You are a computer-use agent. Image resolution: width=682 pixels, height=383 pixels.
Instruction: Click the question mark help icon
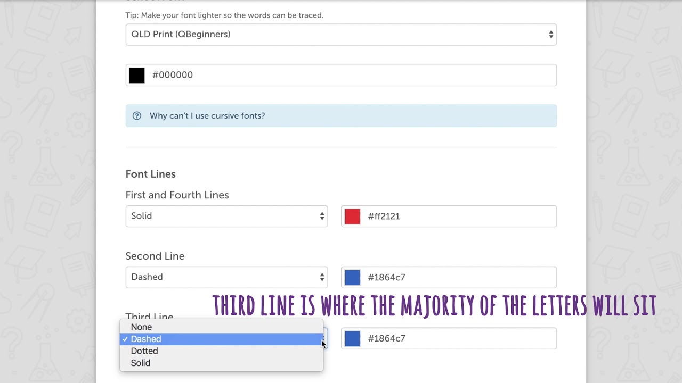tap(137, 116)
